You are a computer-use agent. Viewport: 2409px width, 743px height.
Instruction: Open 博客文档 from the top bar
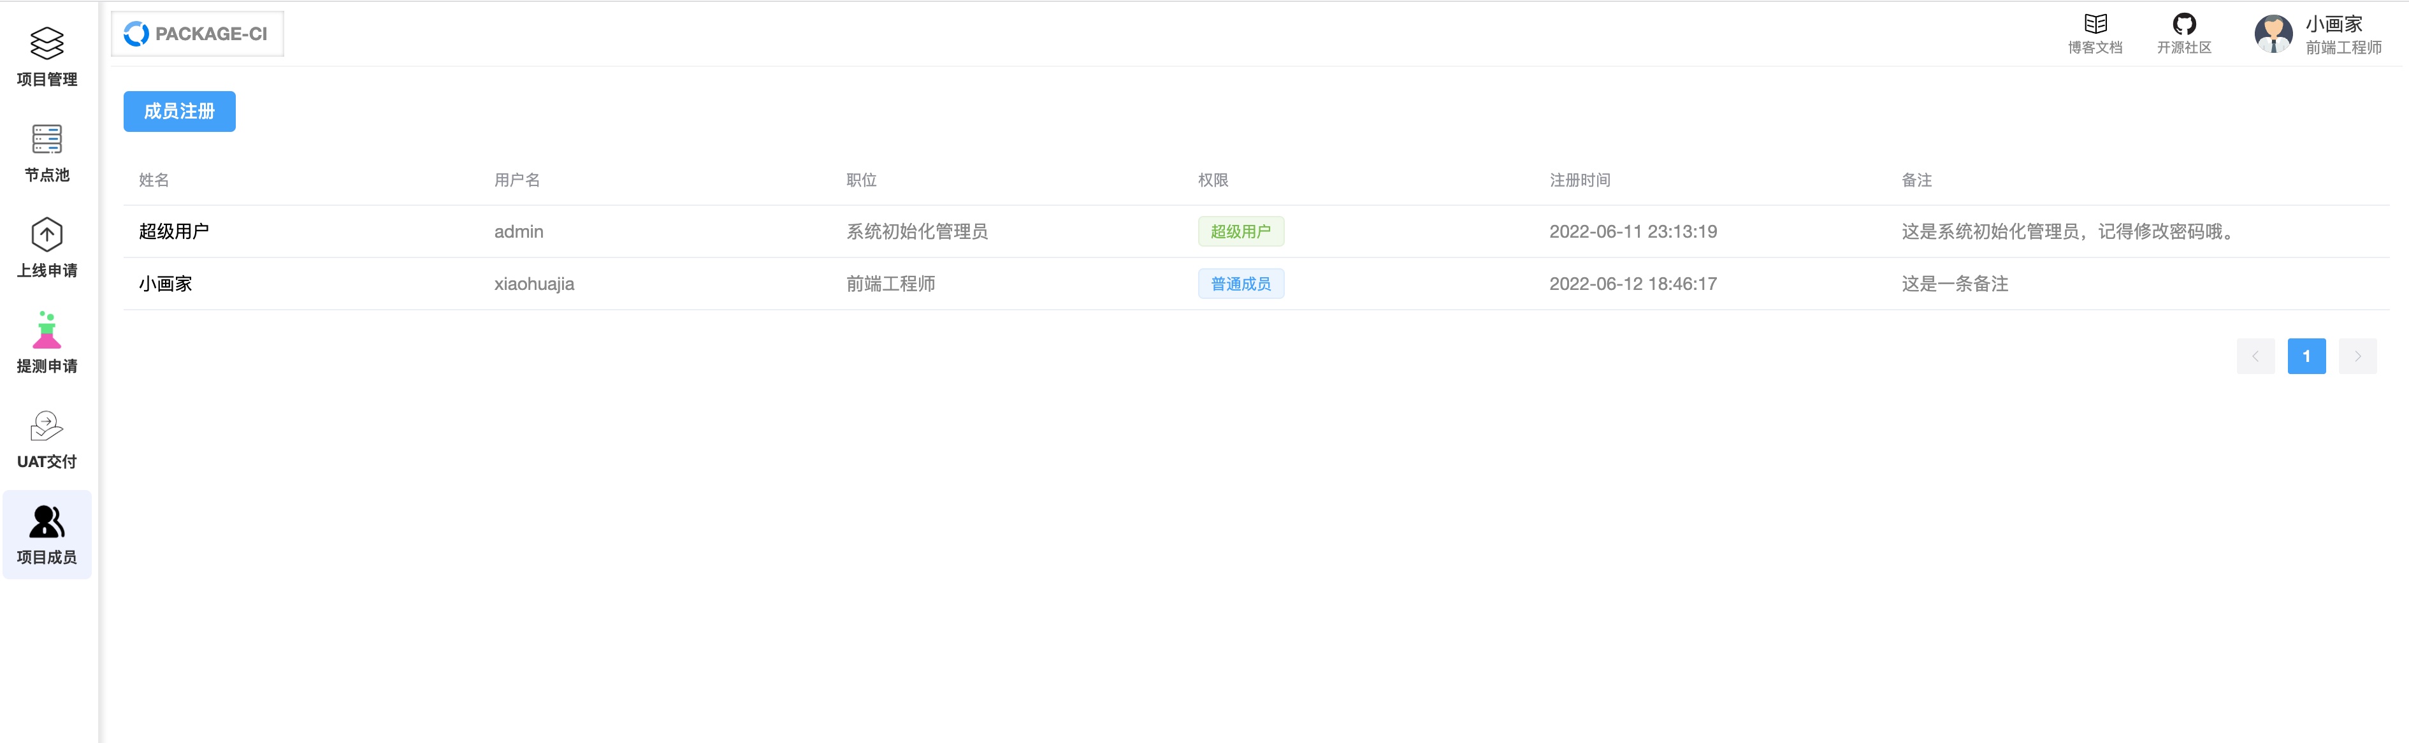(x=2095, y=31)
